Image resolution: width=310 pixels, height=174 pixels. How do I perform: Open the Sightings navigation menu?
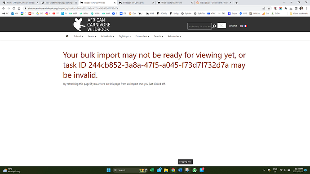[x=125, y=36]
